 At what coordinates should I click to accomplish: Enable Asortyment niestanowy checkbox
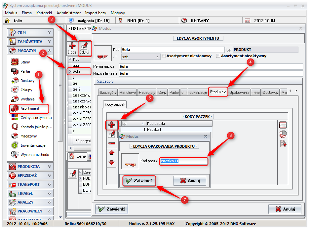[x=164, y=56]
